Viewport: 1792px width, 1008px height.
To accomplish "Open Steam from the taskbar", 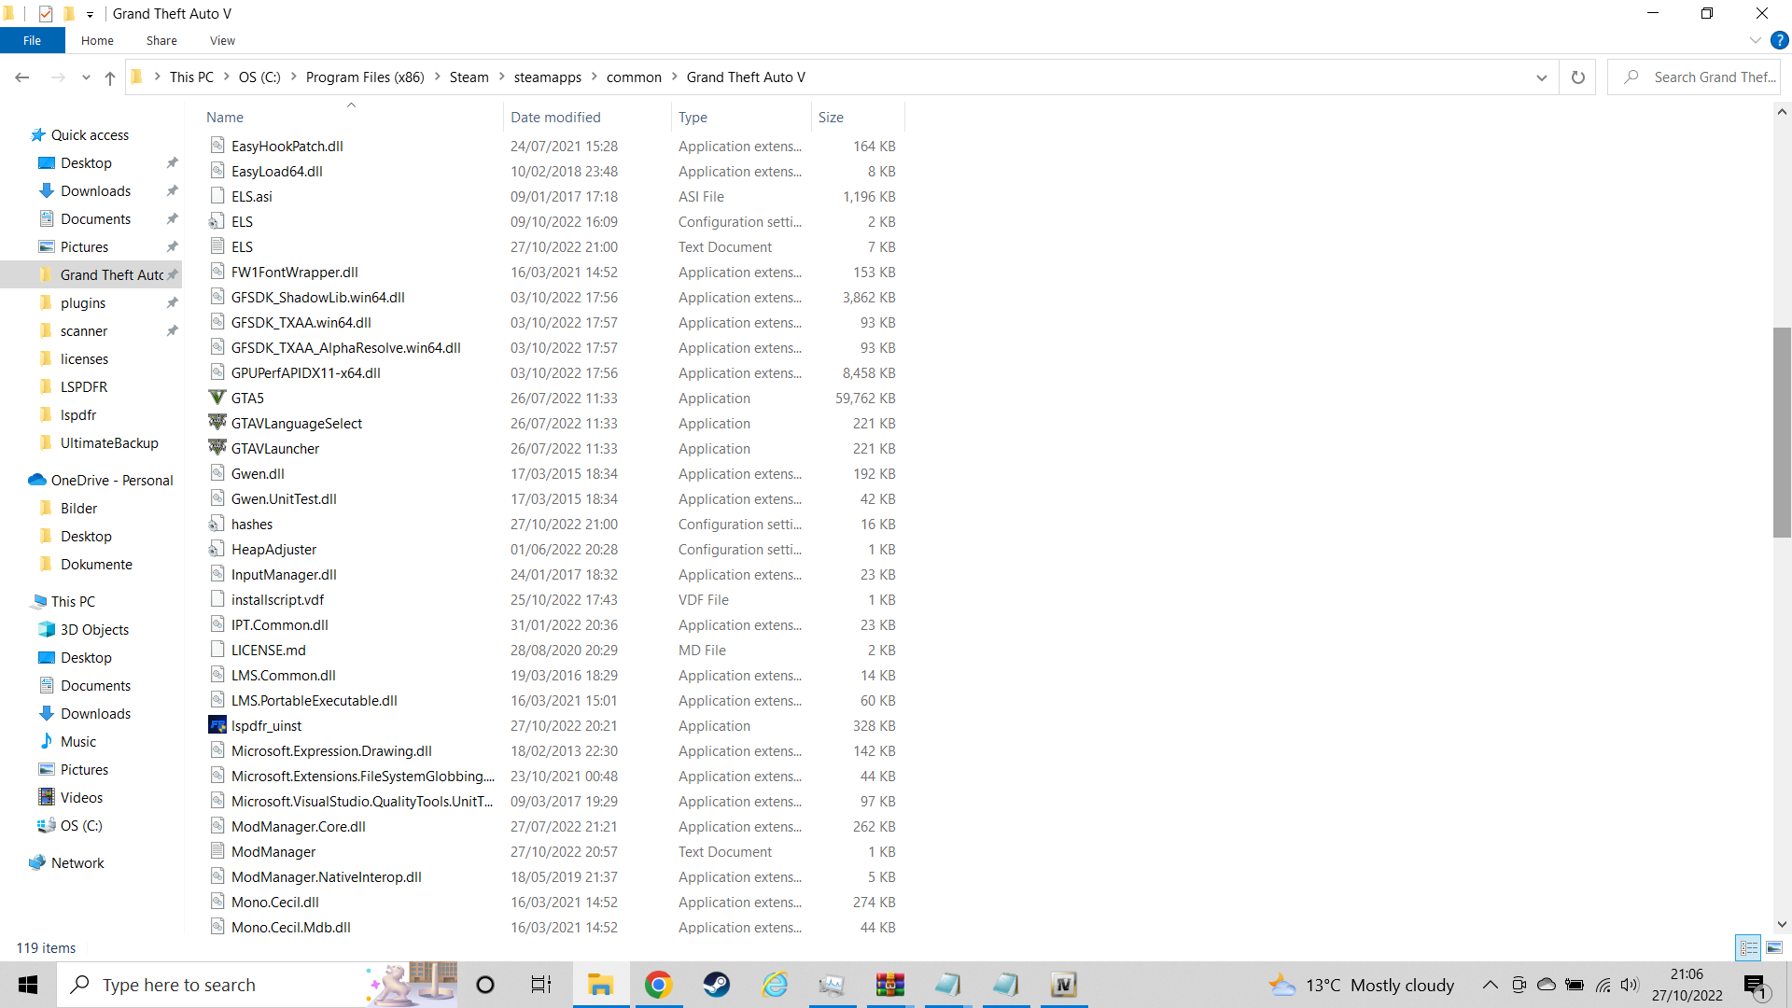I will [716, 985].
